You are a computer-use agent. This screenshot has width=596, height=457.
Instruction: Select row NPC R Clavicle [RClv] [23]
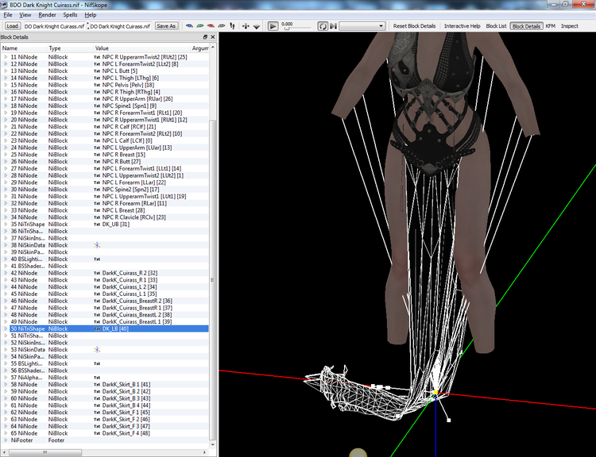pos(105,217)
